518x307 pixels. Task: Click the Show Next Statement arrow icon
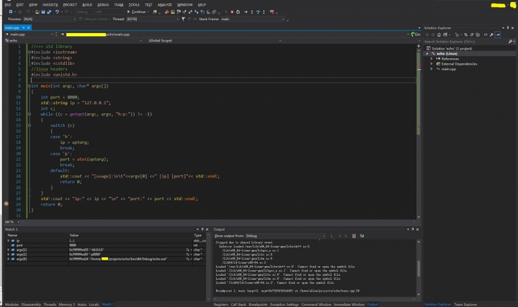246,12
